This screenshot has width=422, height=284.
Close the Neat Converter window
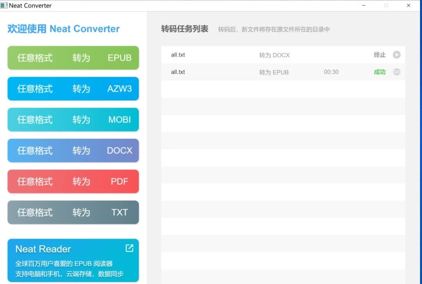pos(408,5)
